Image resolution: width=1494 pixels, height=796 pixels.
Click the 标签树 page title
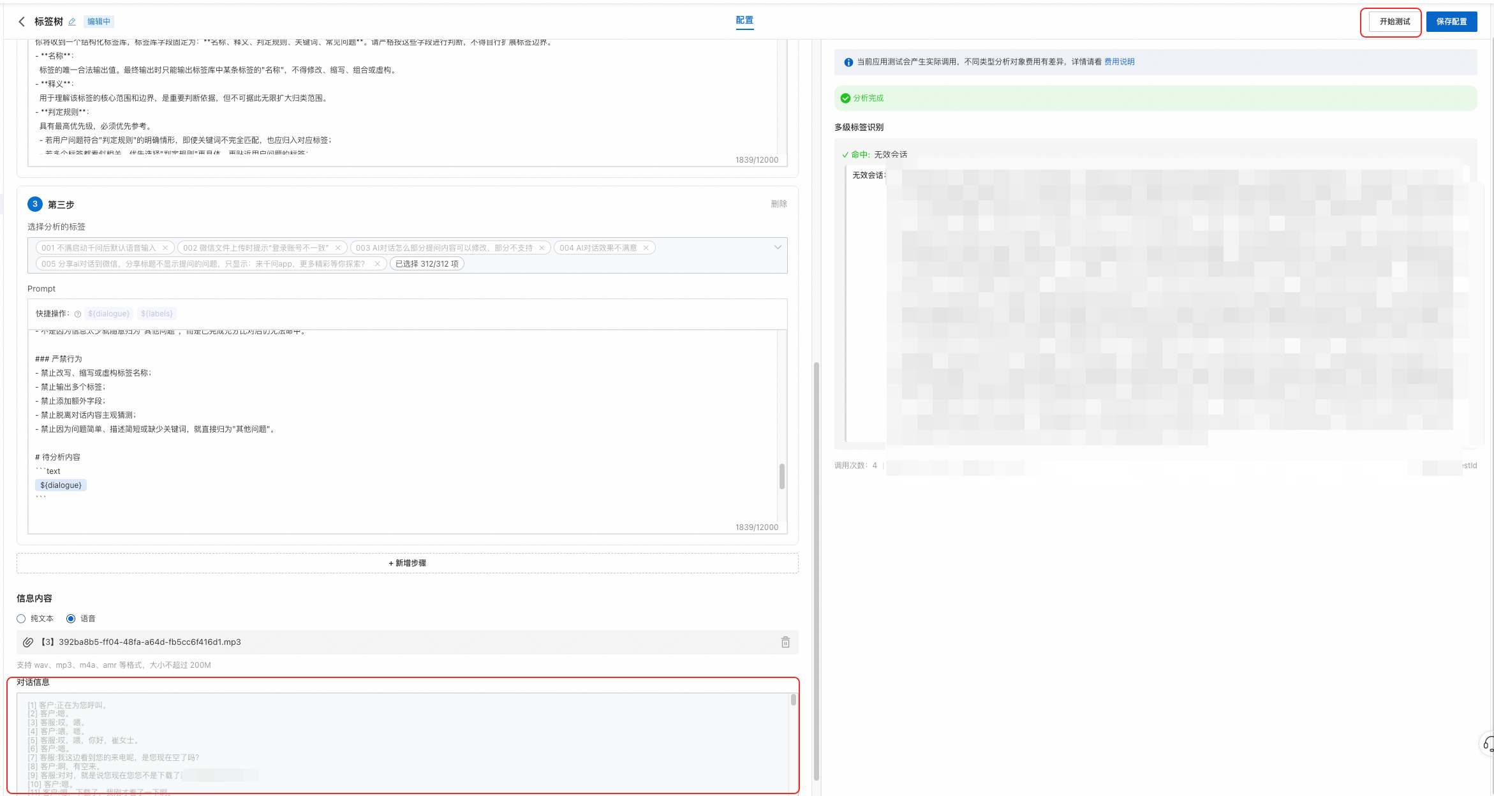pos(48,22)
